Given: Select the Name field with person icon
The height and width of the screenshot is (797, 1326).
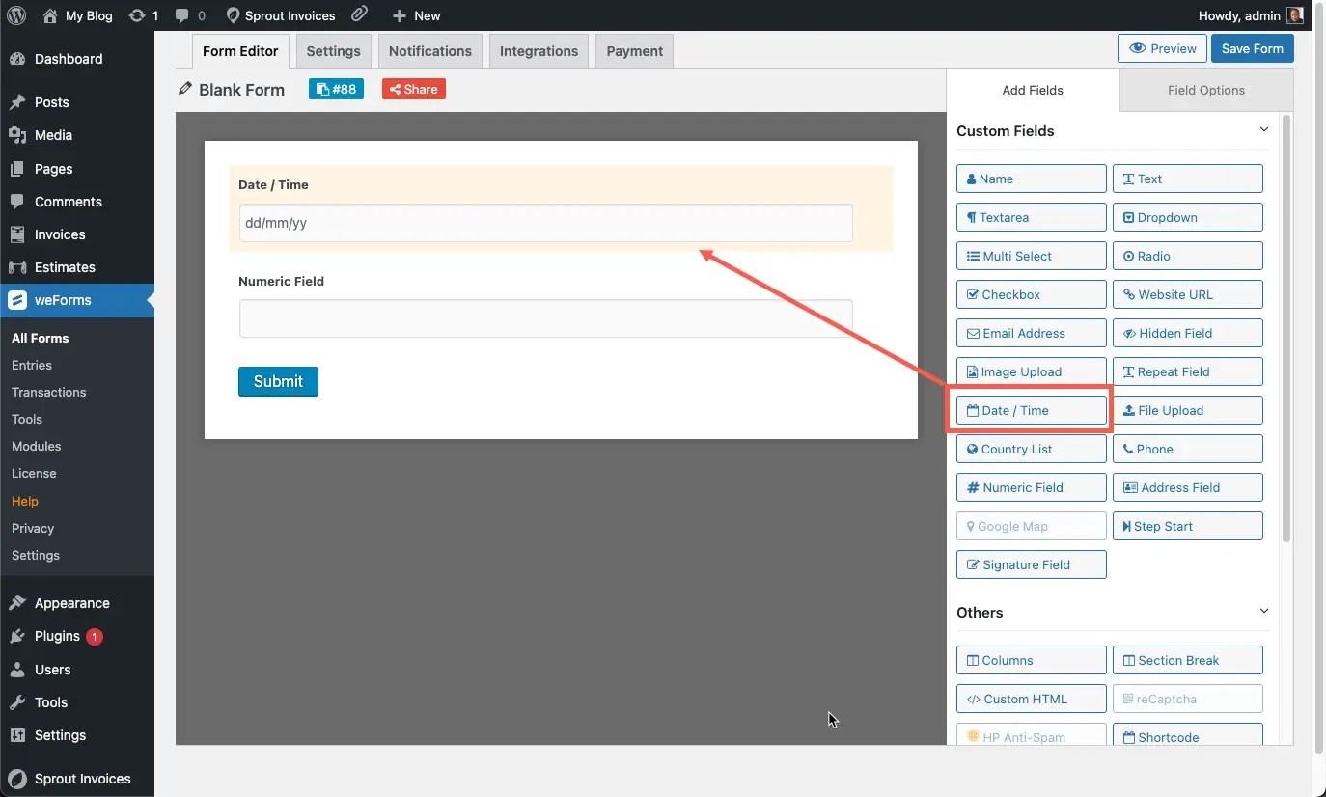Looking at the screenshot, I should tap(1031, 178).
